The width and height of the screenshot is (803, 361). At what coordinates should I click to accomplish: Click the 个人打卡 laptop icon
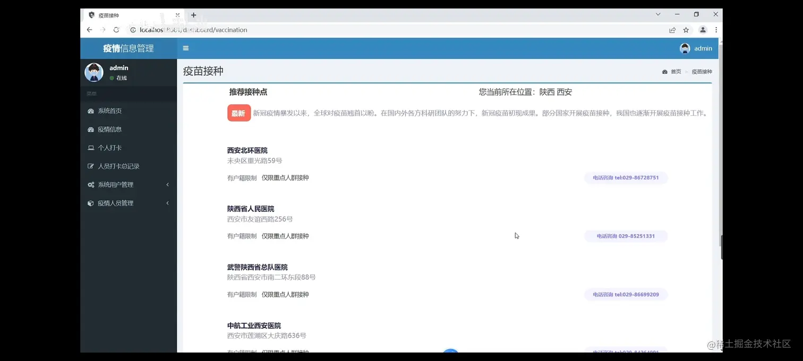[91, 148]
